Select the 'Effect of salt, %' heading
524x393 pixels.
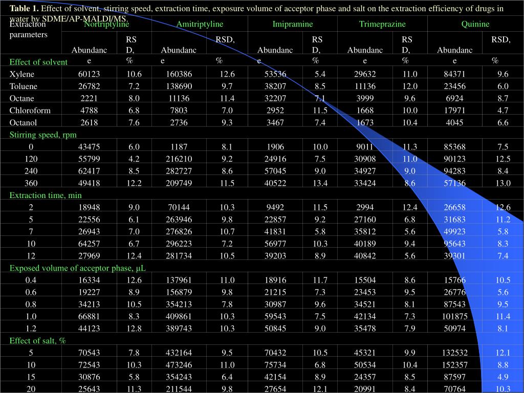(37, 340)
